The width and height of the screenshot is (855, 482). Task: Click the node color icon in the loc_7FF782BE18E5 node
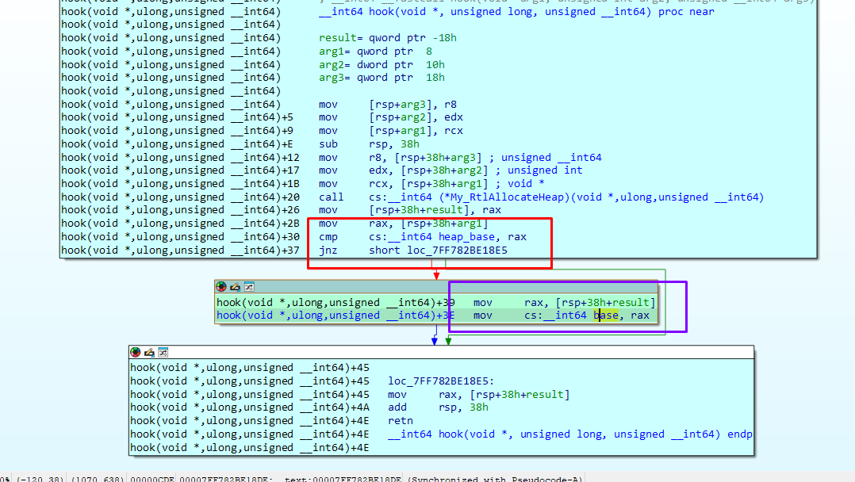pyautogui.click(x=135, y=352)
